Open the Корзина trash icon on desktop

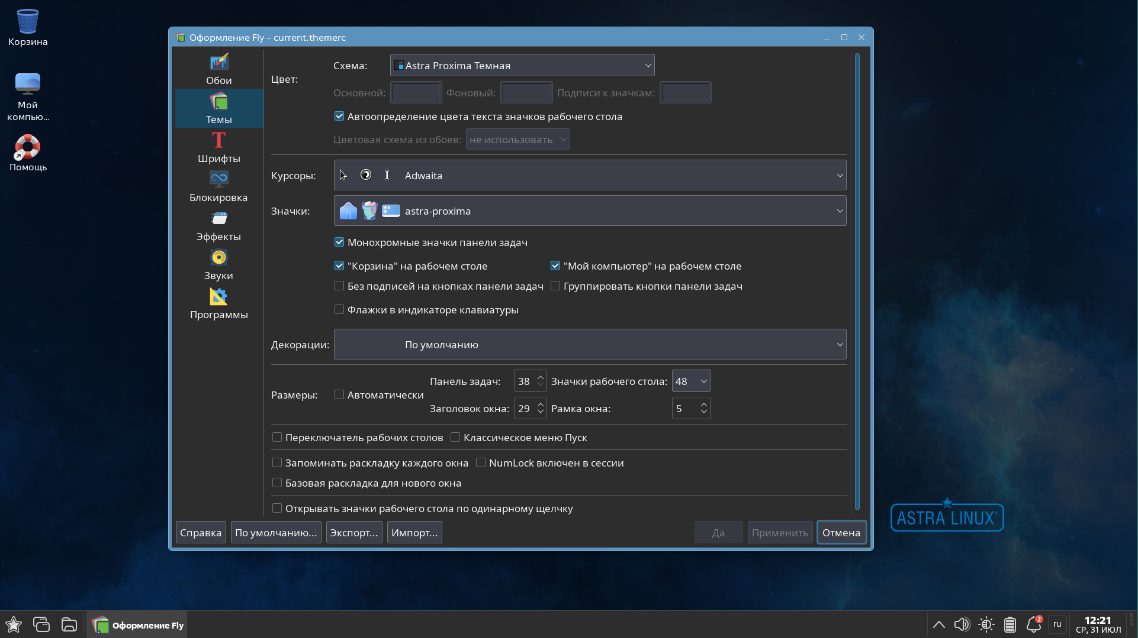pyautogui.click(x=27, y=22)
